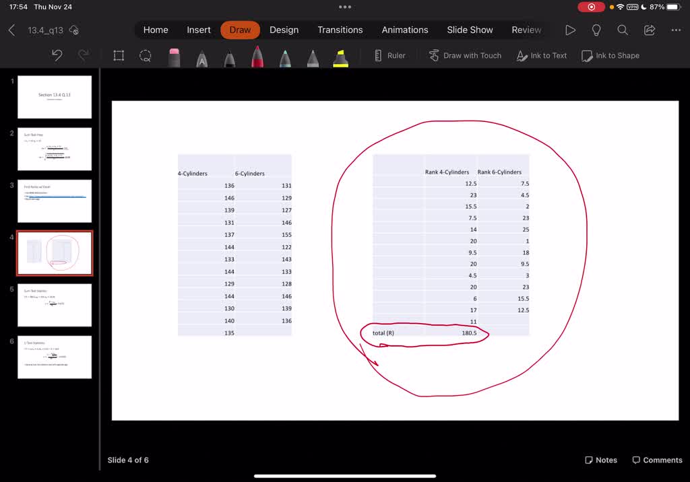Tap the VPN status badge

pos(632,7)
